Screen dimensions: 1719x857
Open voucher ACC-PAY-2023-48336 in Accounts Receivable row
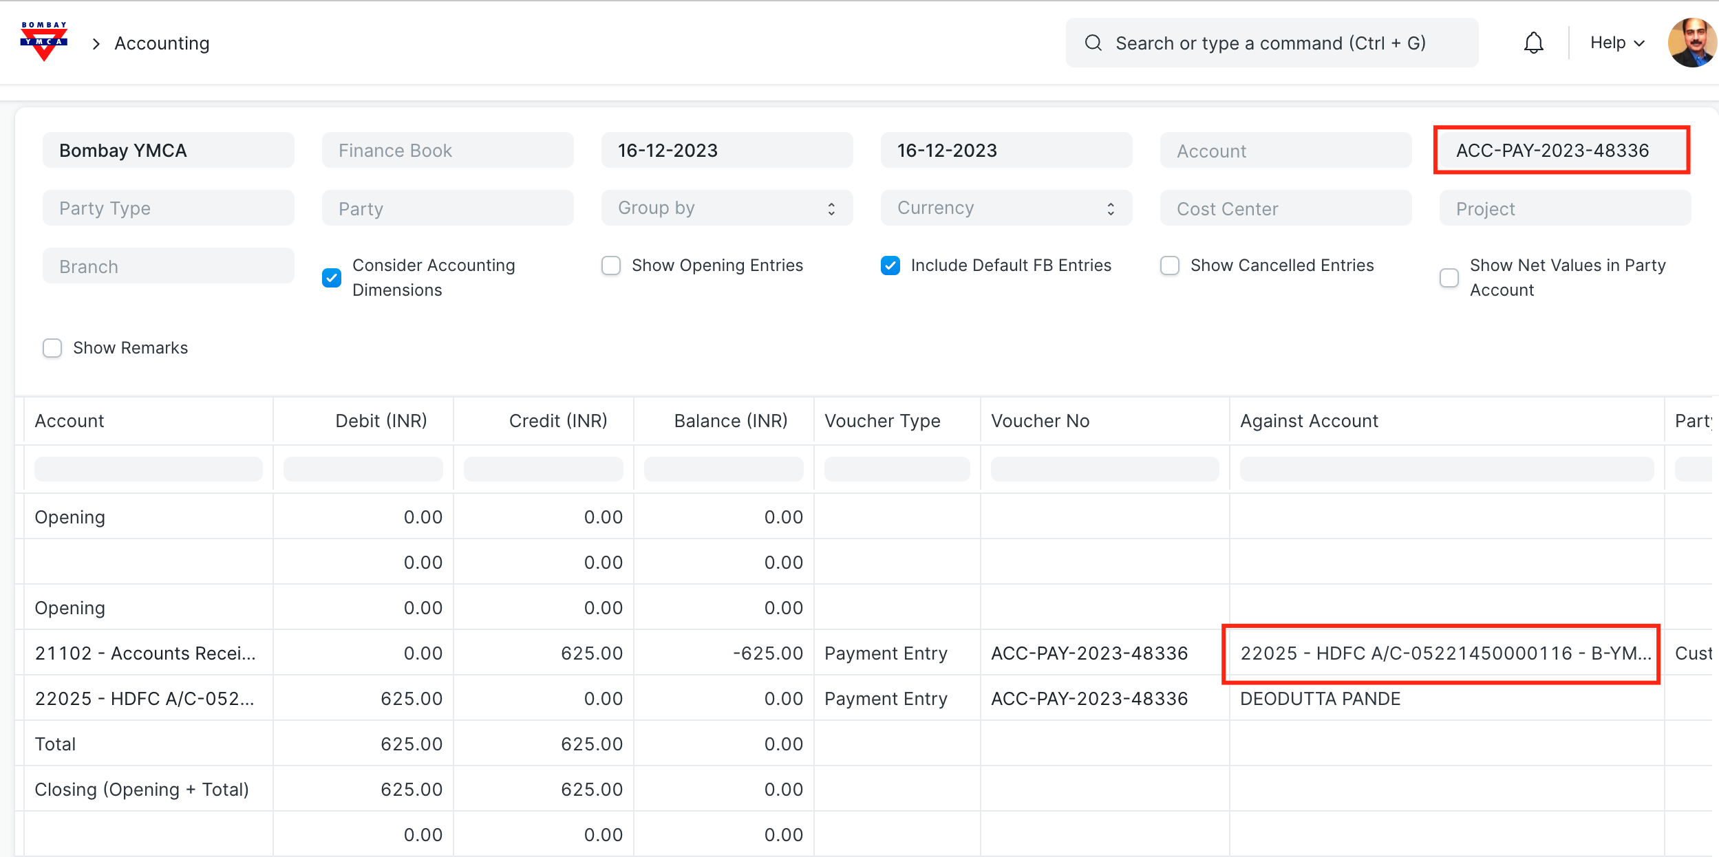click(x=1089, y=653)
